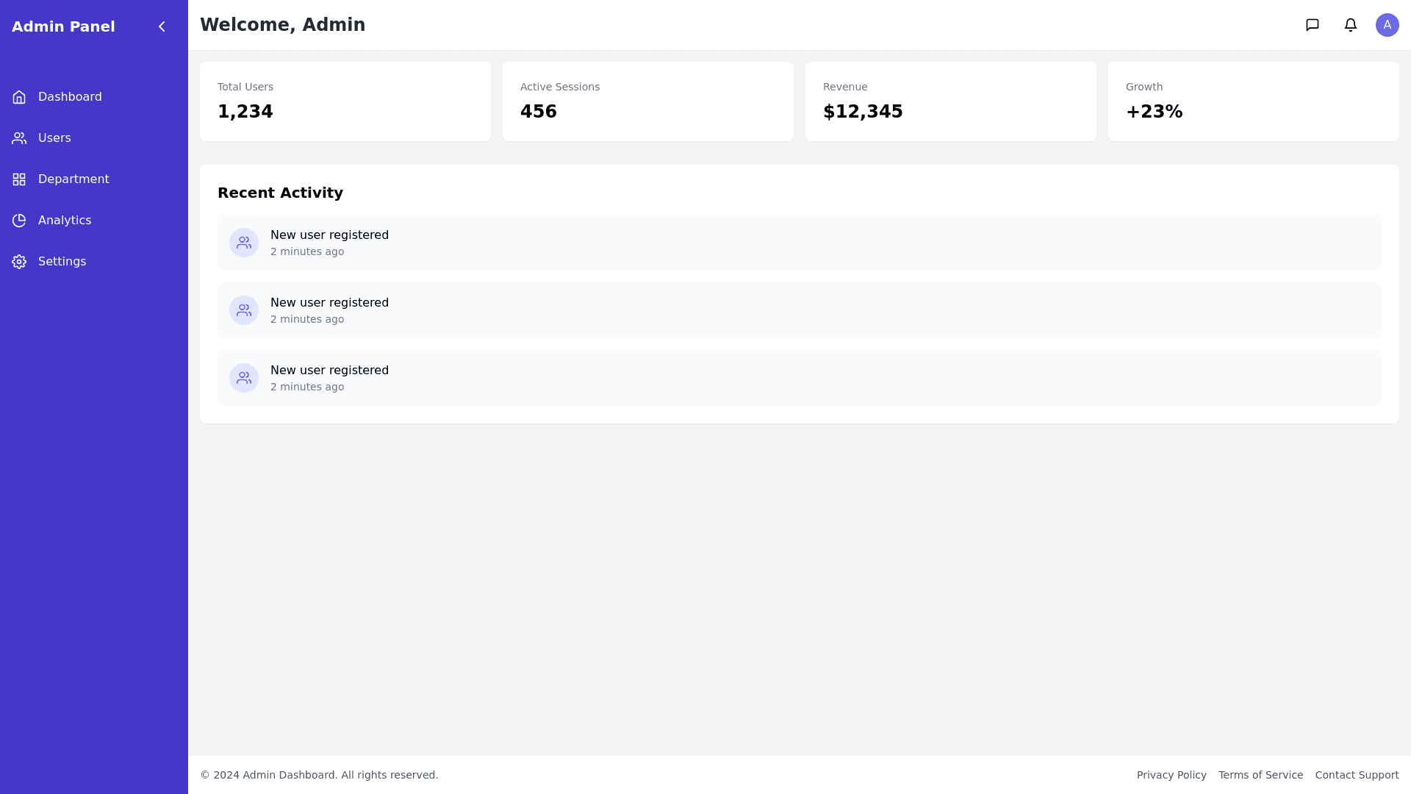Click the Revenue stat card
Image resolution: width=1411 pixels, height=794 pixels.
[951, 101]
